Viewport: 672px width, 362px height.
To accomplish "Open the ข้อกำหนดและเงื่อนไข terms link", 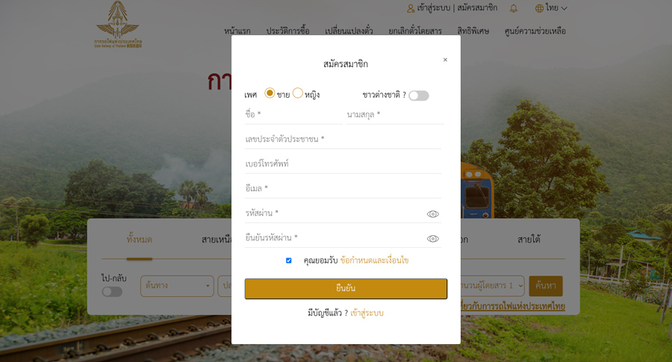I will tap(374, 260).
